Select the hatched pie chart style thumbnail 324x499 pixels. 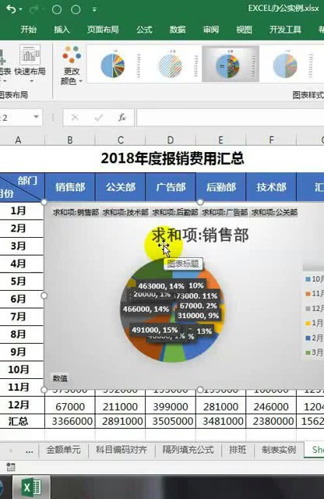(170, 65)
